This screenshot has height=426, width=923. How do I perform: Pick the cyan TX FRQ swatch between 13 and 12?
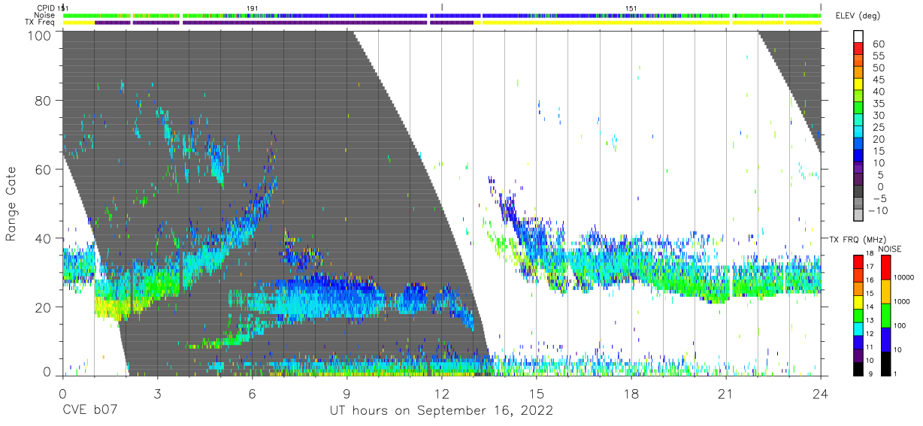coord(859,328)
